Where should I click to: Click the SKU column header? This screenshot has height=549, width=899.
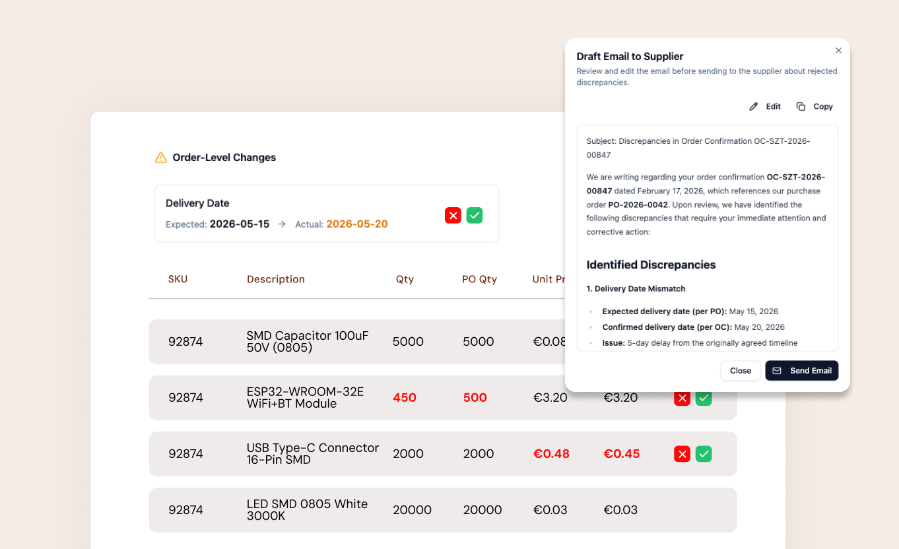[x=178, y=279]
